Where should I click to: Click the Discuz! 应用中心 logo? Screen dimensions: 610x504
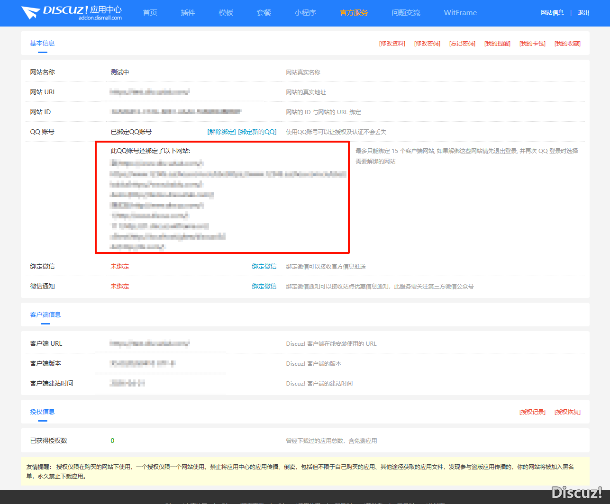point(72,13)
